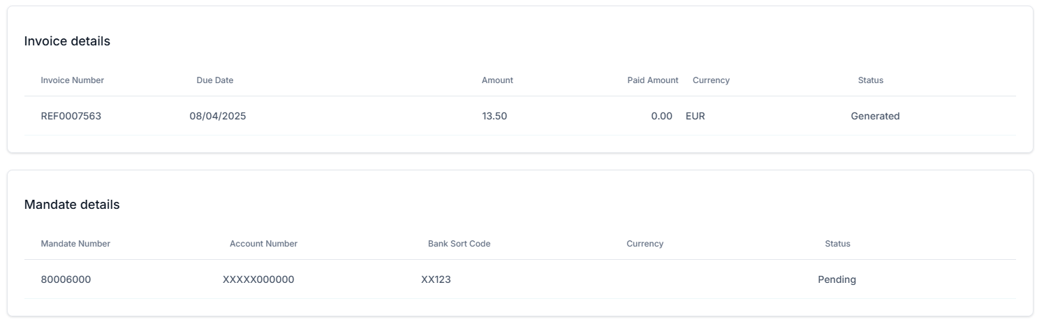Image resolution: width=1044 pixels, height=322 pixels.
Task: Click the Mandate details heading
Action: [72, 205]
